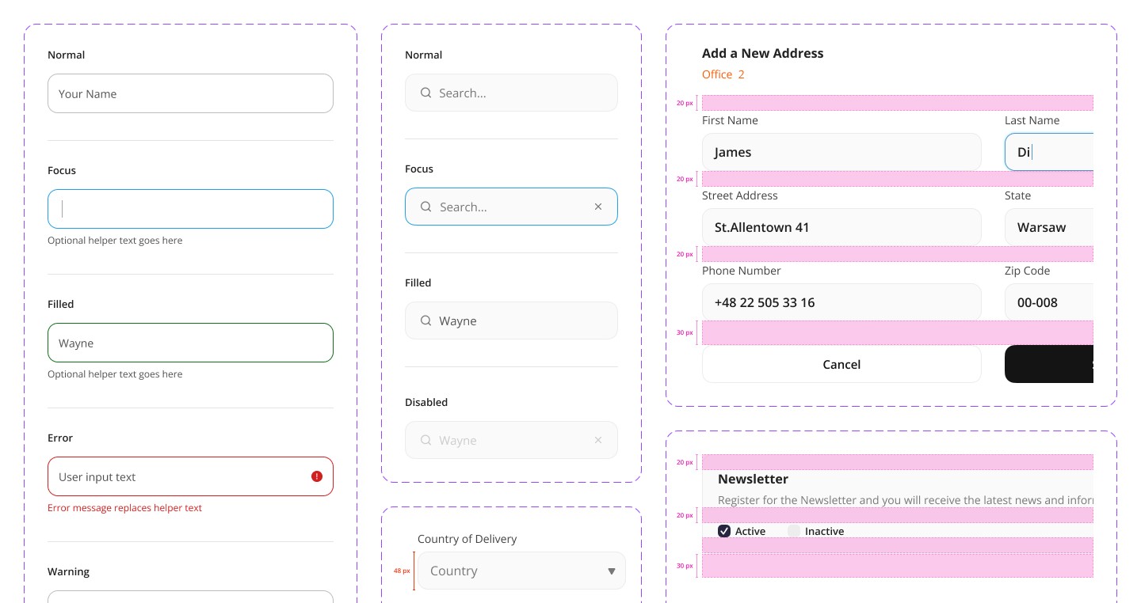Click the Street Address field St.Allentown 41
Screen dimensions: 1141x603
tap(841, 227)
